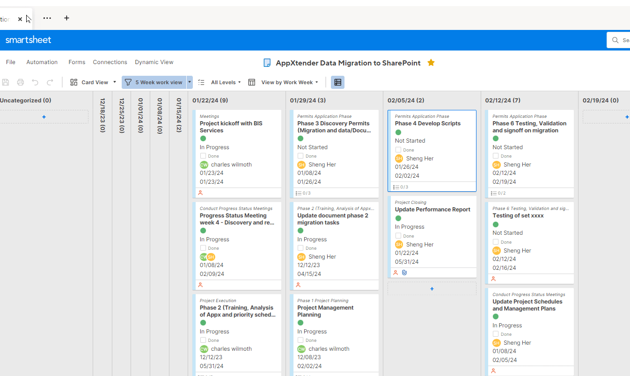Click the 02/12/24 (7) lane header

tap(503, 101)
